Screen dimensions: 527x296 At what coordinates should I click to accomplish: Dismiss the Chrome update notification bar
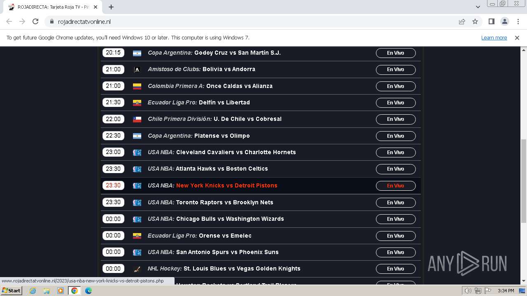click(x=517, y=37)
